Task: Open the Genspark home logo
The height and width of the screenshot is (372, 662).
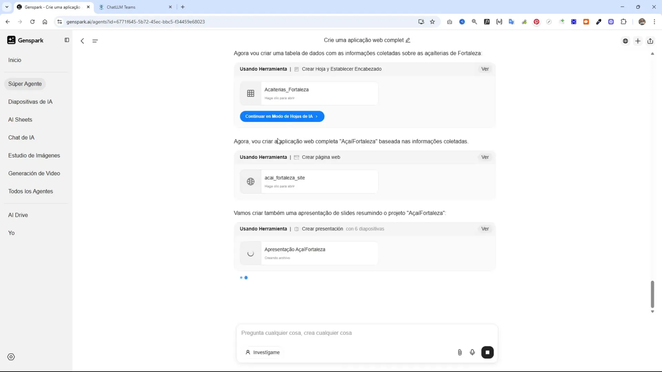Action: point(25,40)
